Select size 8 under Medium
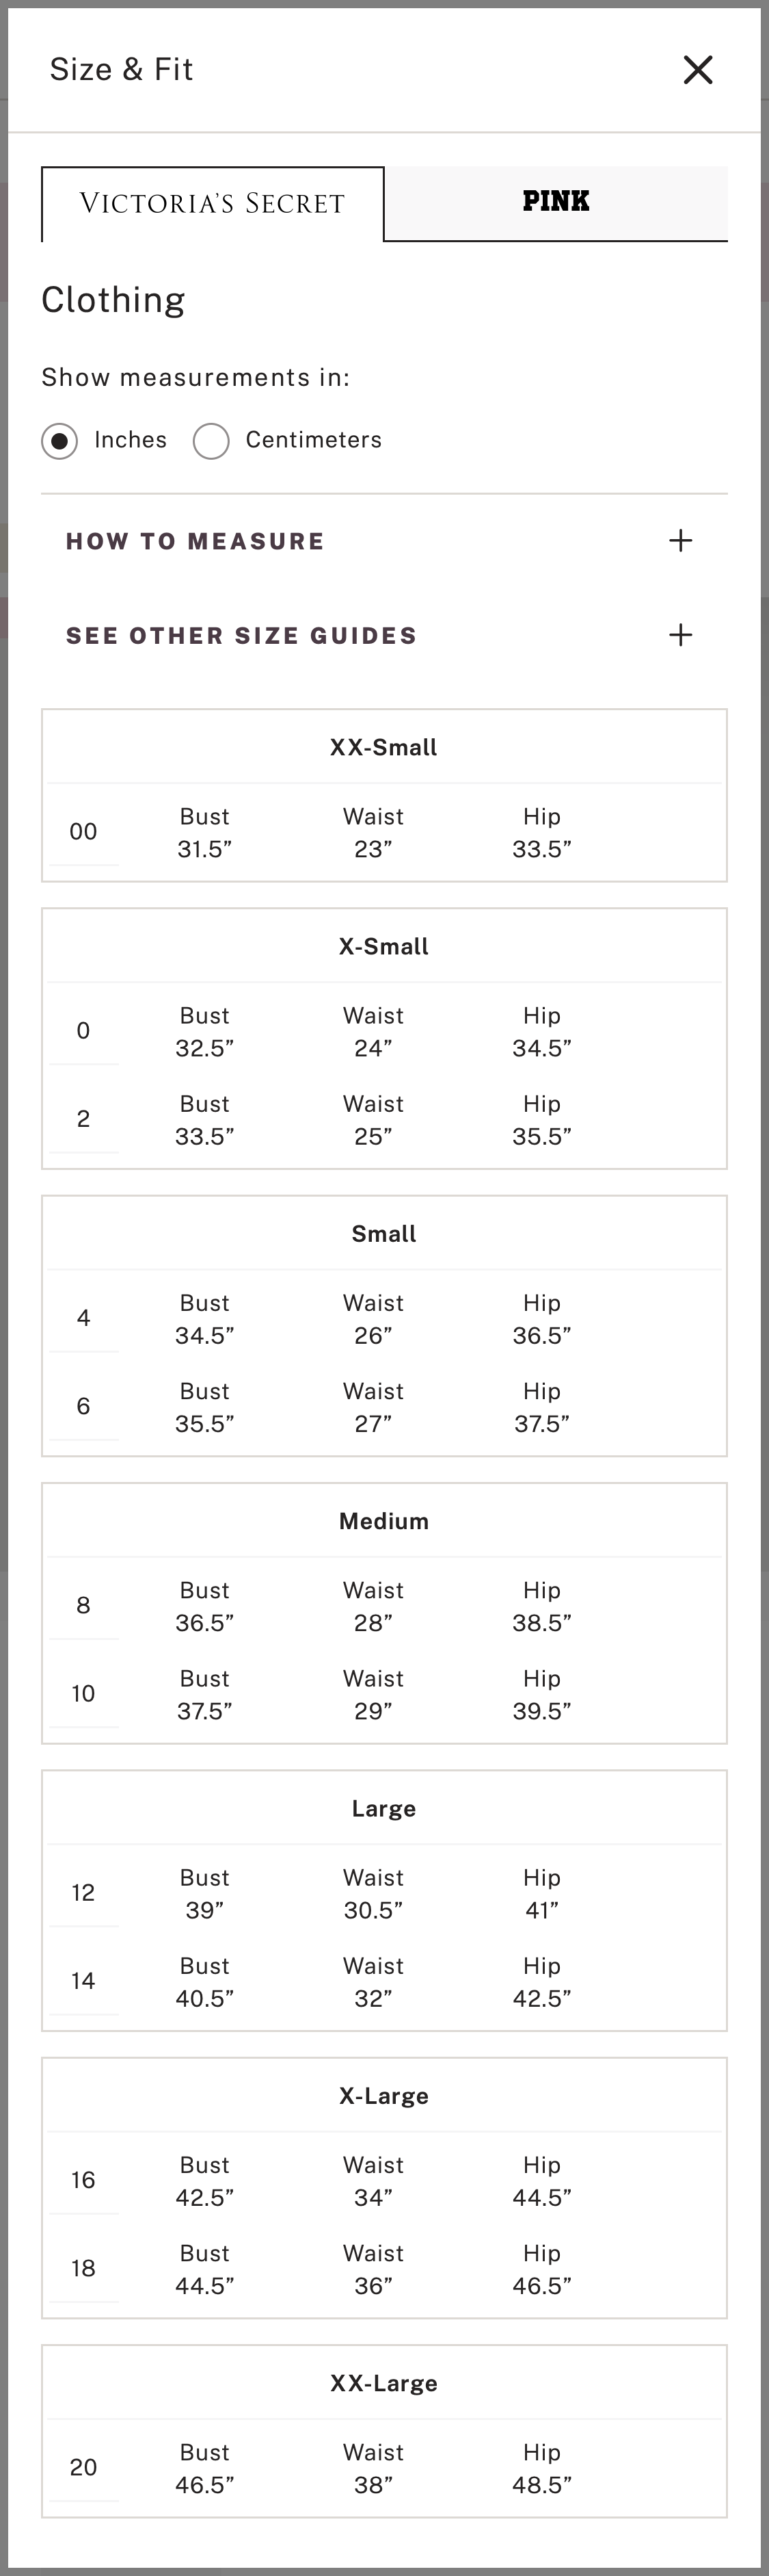Viewport: 769px width, 2576px height. [84, 1605]
